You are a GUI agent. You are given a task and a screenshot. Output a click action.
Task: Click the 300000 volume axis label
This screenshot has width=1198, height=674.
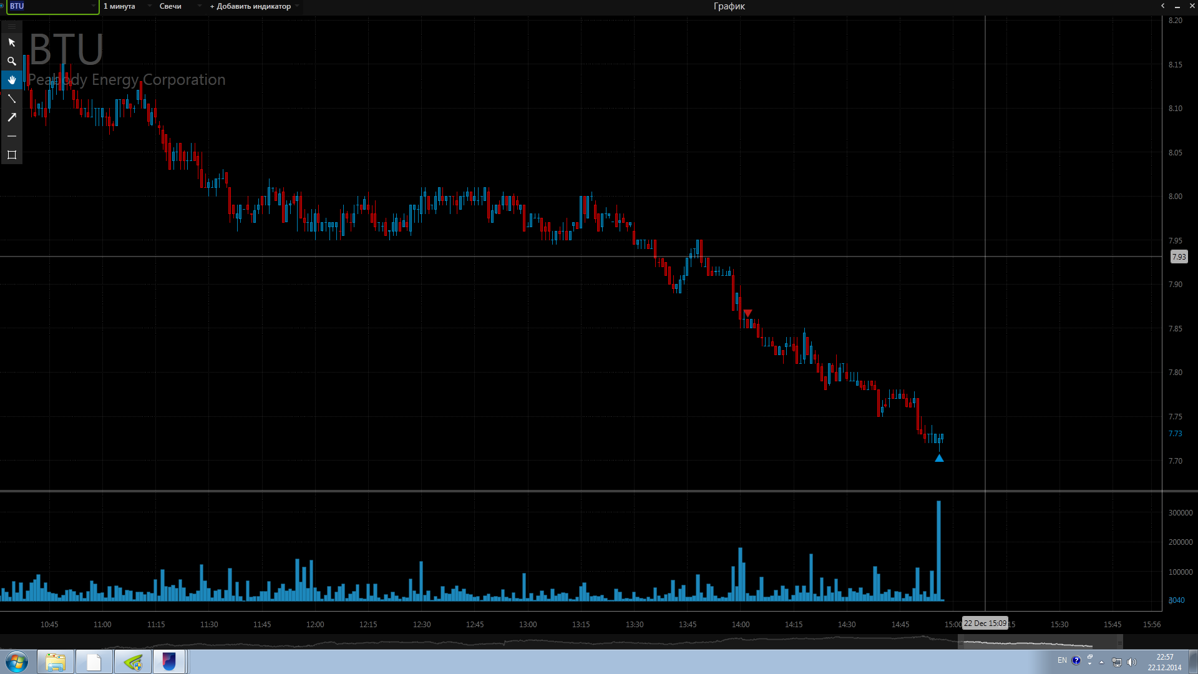point(1181,513)
